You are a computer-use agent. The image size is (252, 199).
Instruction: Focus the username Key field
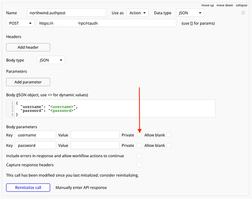click(36, 135)
